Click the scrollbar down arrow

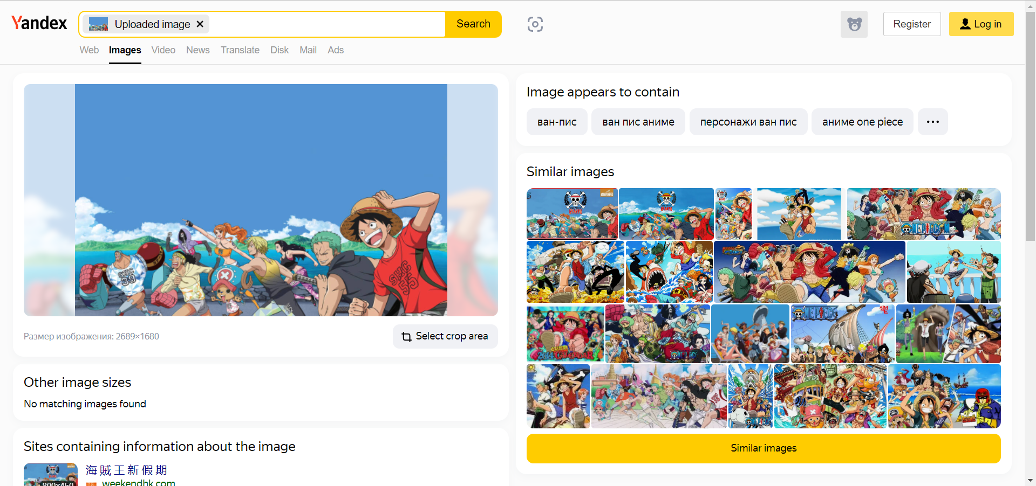pyautogui.click(x=1030, y=480)
